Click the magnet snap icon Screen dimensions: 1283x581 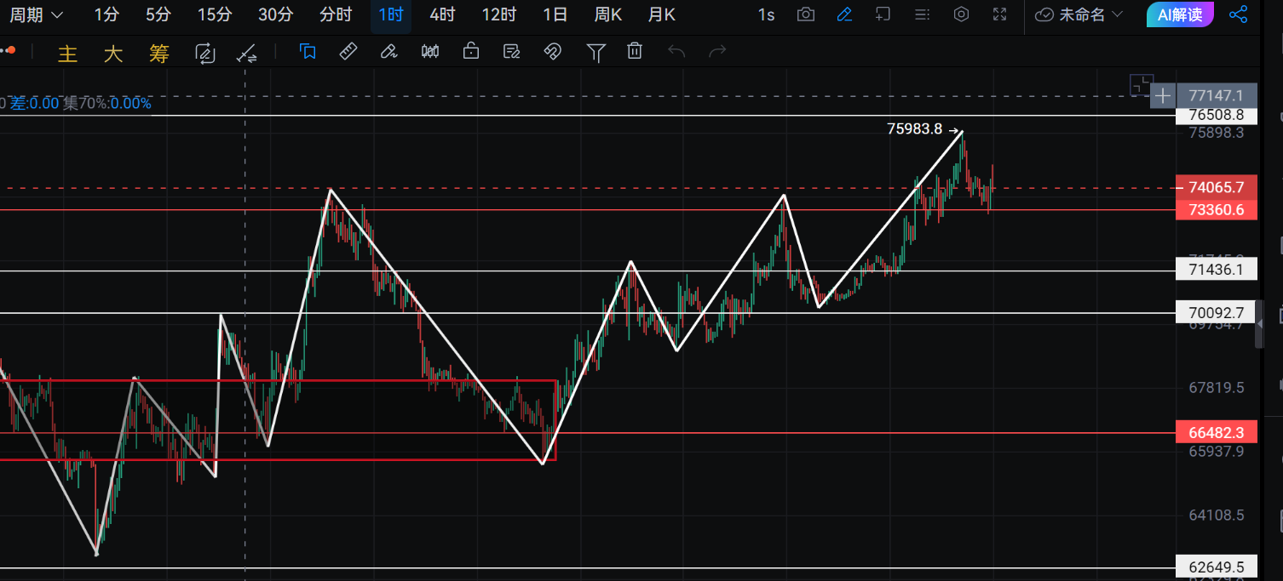coord(552,52)
